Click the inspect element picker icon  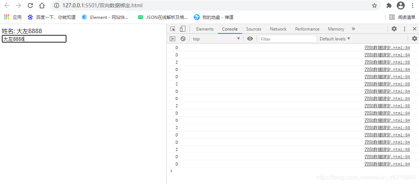pos(173,29)
